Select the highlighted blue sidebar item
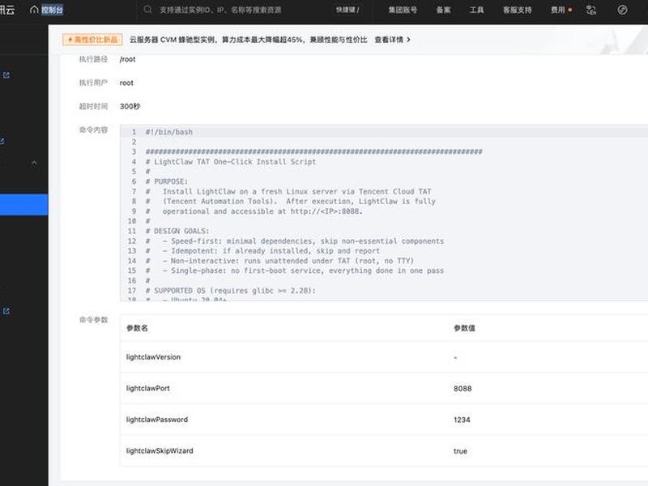Viewport: 648px width, 486px height. click(x=24, y=205)
